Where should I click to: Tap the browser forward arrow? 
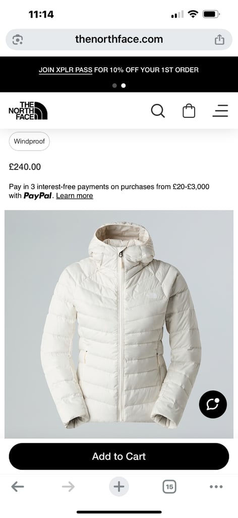coord(68,487)
